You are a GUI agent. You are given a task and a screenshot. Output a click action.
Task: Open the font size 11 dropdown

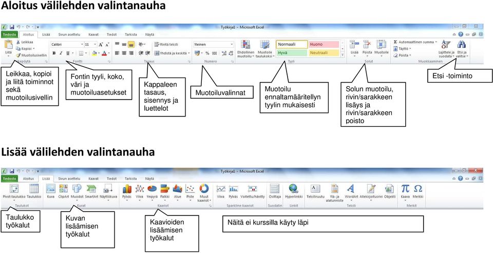[95, 45]
